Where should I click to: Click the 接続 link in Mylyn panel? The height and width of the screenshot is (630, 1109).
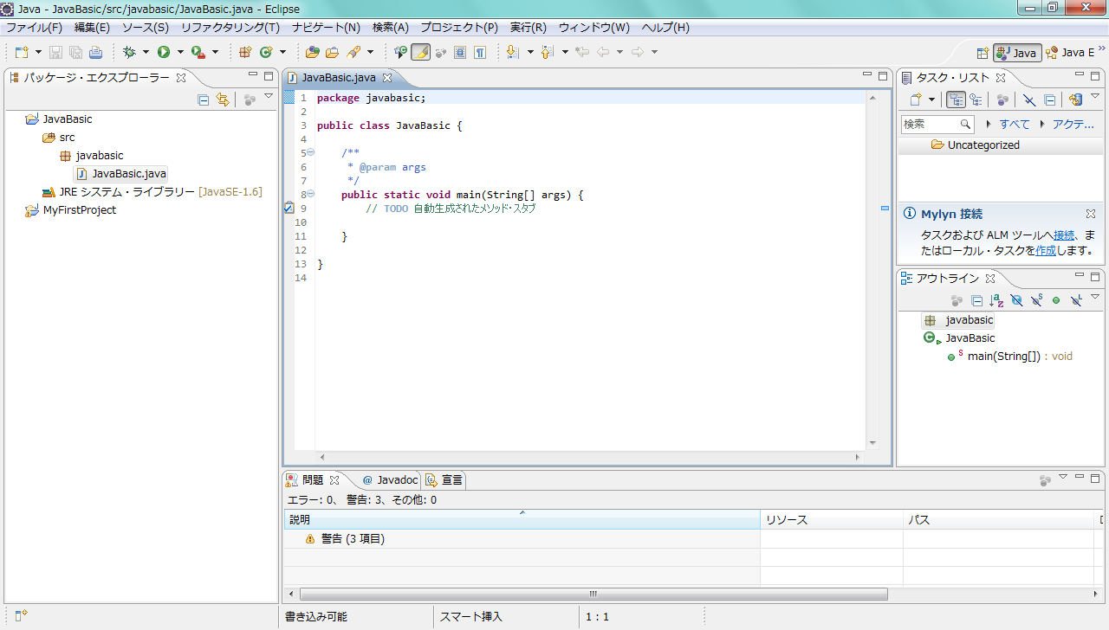[1064, 235]
